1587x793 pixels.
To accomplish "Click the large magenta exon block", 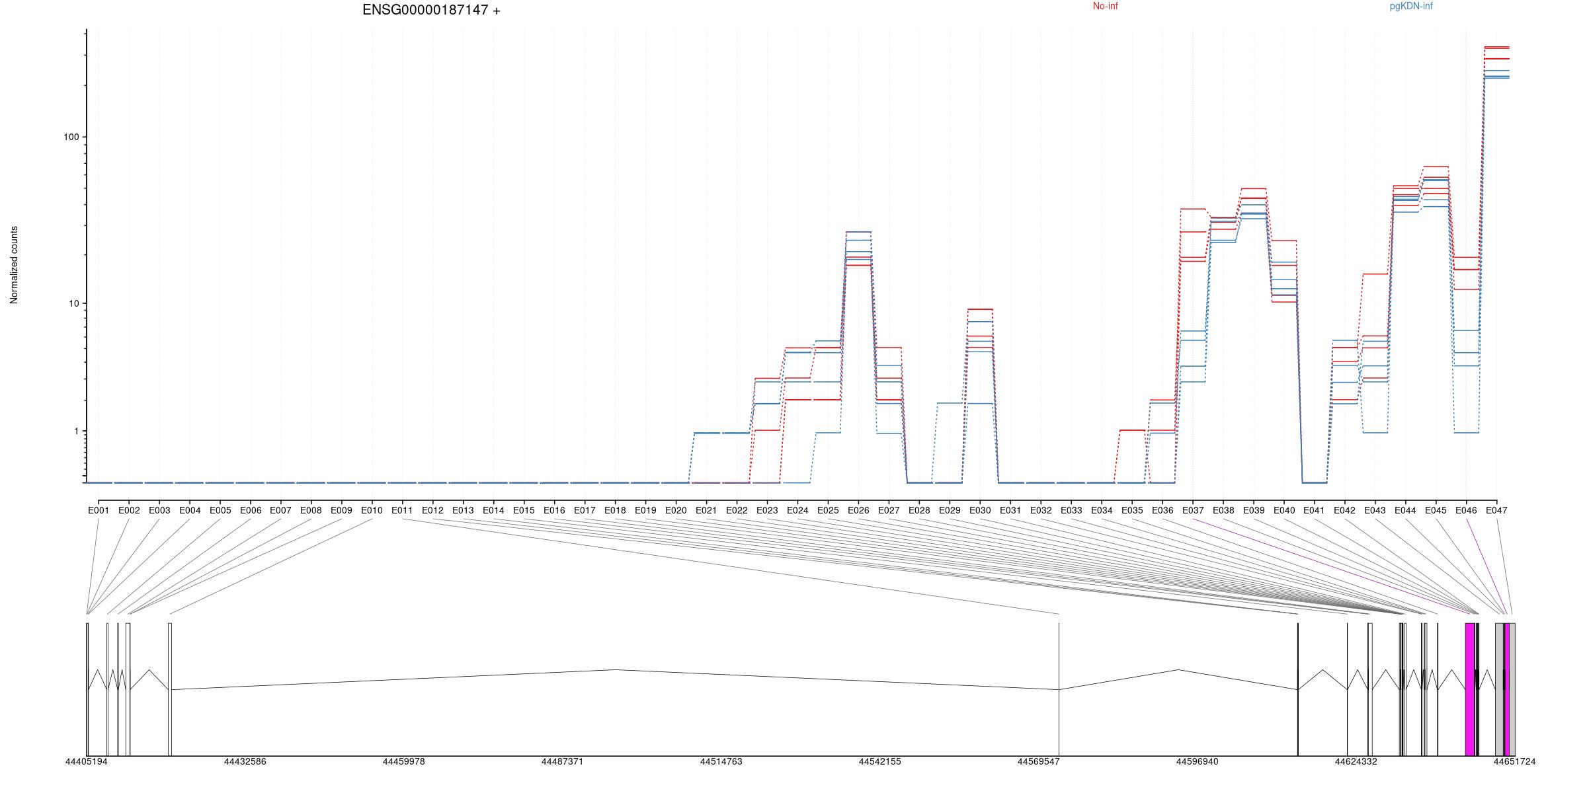I will tap(1469, 689).
